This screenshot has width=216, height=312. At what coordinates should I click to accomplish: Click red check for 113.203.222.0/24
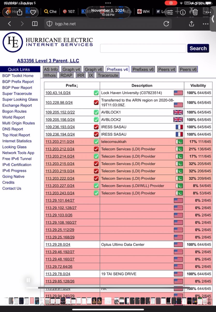(x=96, y=178)
